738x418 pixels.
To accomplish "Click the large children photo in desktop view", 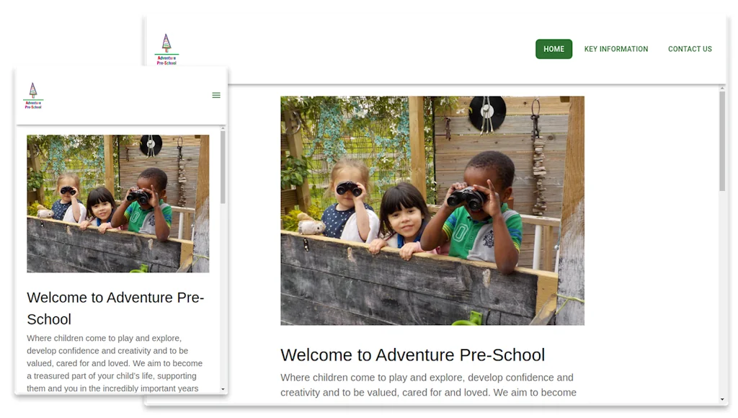I will click(x=432, y=210).
